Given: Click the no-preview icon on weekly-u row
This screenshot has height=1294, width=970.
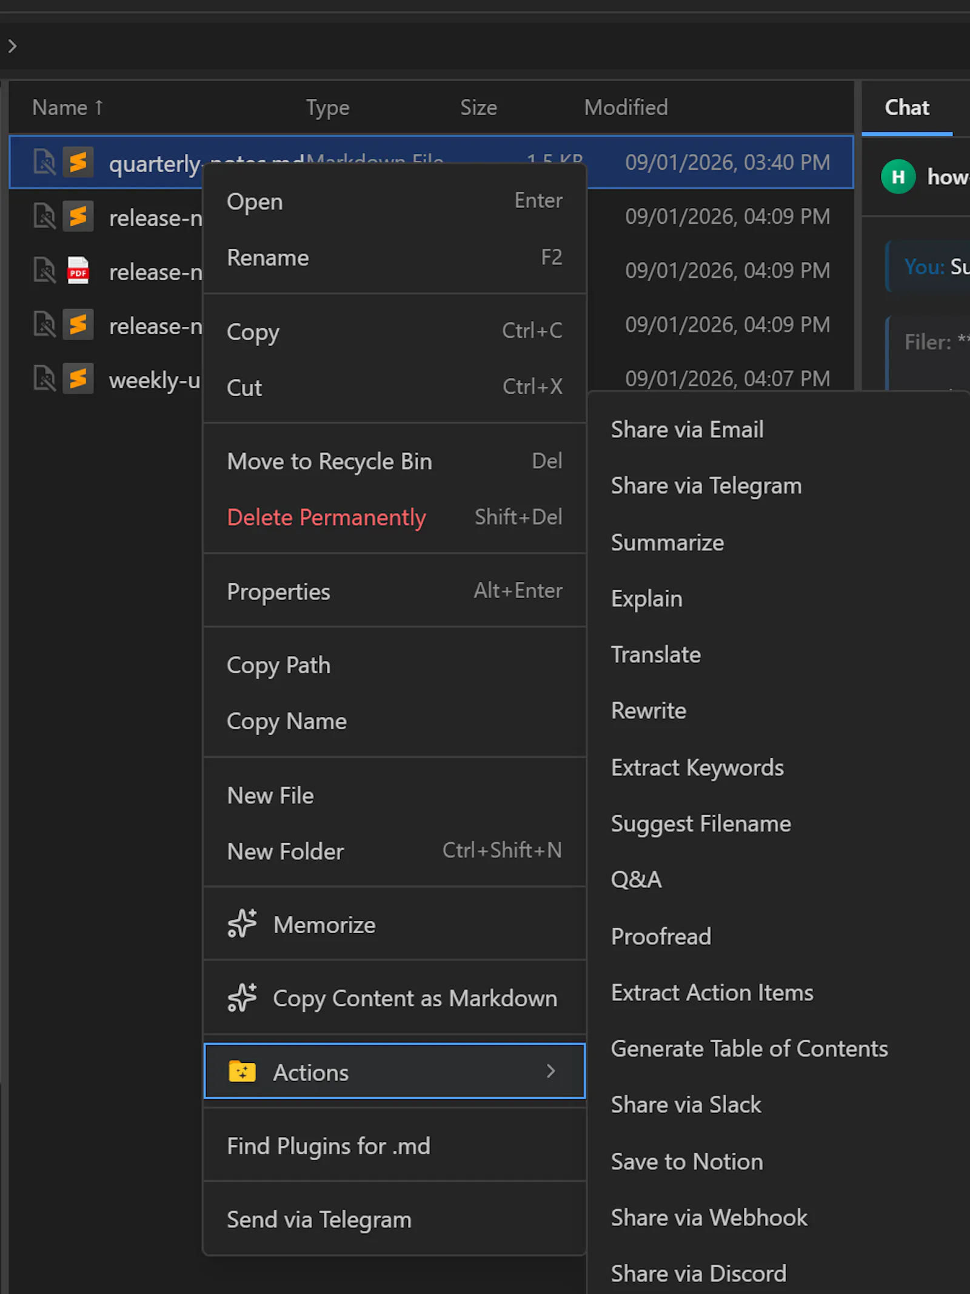Looking at the screenshot, I should click(x=44, y=379).
